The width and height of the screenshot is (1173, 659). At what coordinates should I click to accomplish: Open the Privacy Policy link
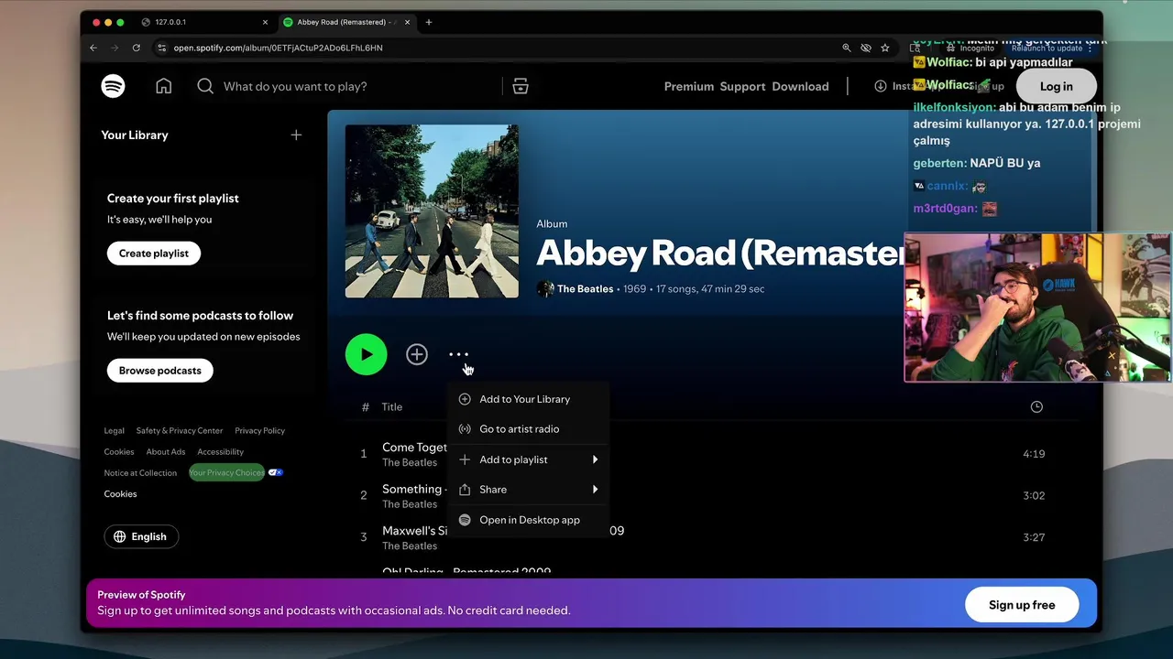259,430
